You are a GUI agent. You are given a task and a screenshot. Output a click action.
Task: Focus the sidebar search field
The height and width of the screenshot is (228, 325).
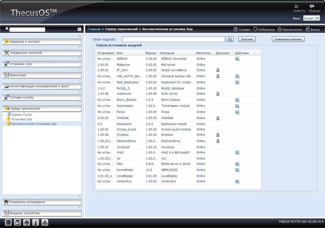[27, 29]
